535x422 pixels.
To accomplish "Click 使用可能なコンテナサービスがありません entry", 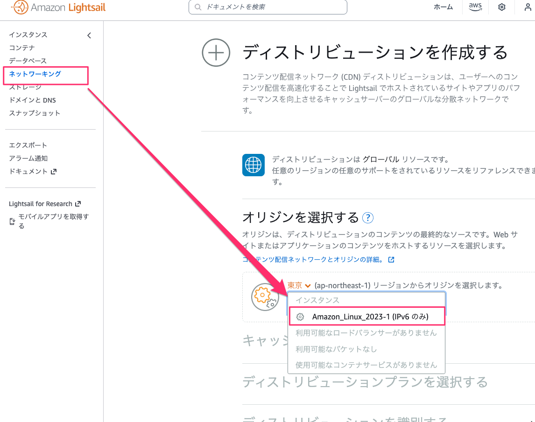I will [366, 365].
